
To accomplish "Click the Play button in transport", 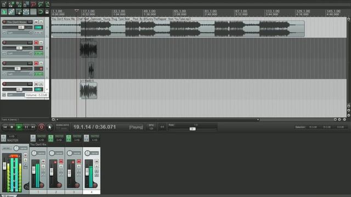I will (19, 127).
